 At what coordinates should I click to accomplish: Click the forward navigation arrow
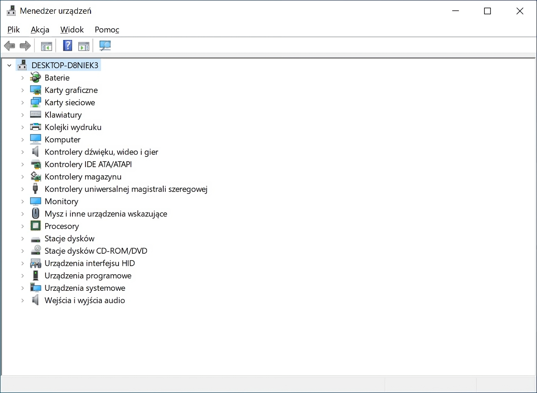25,45
